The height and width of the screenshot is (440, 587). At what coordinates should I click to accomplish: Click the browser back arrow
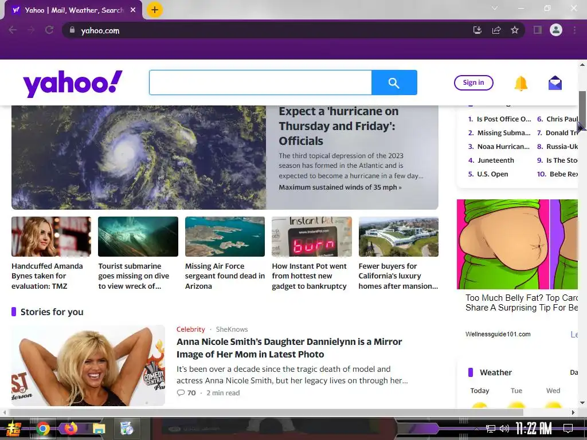(13, 30)
